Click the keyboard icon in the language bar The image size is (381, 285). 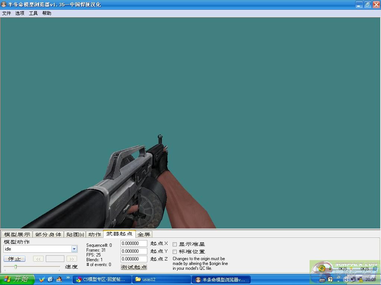pyautogui.click(x=322, y=279)
